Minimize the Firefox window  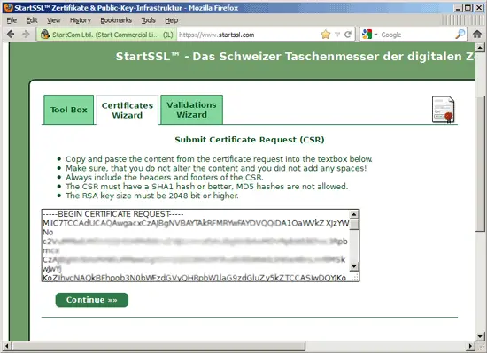point(457,8)
